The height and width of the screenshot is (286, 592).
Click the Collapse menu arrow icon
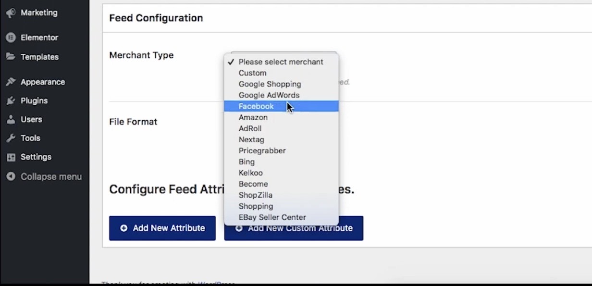pos(11,176)
